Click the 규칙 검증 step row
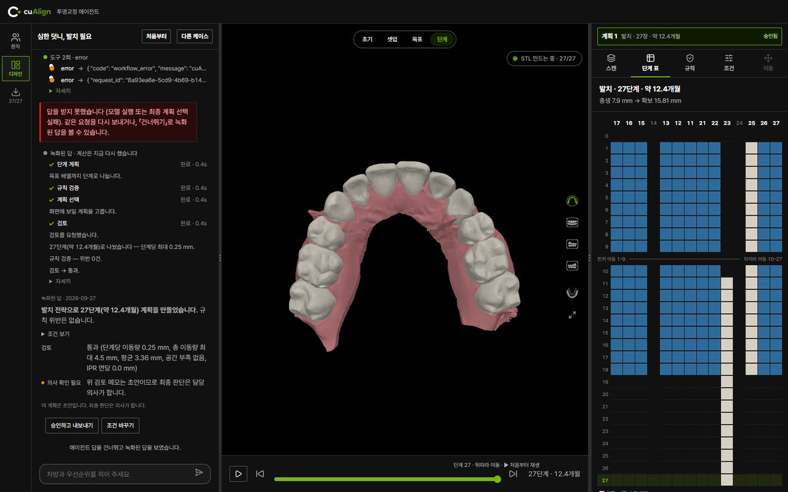Image resolution: width=788 pixels, height=492 pixels. click(127, 188)
